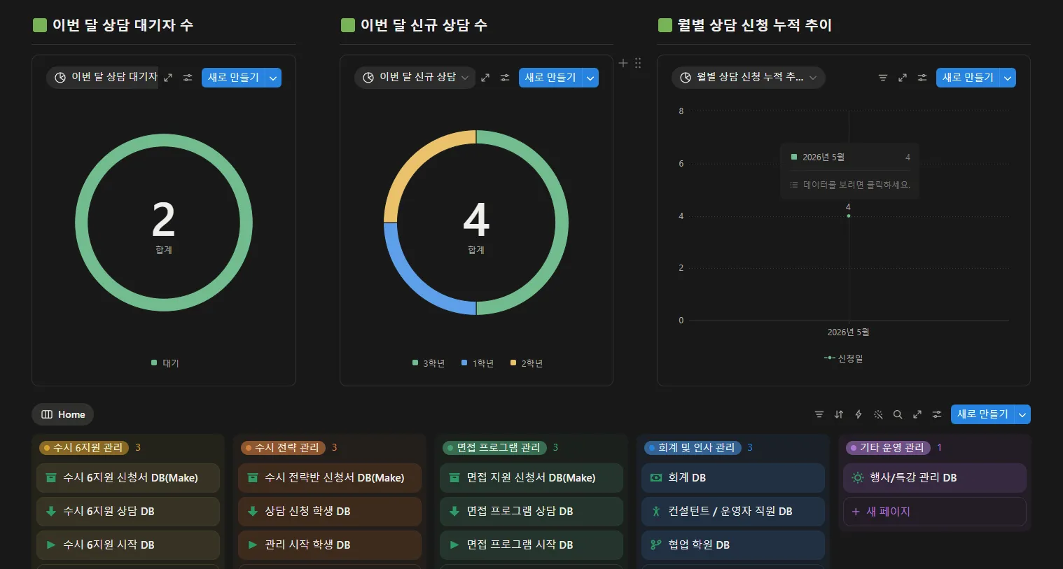The image size is (1063, 569).
Task: Click 새로 만들기 in Home board toolbar
Action: (x=983, y=414)
